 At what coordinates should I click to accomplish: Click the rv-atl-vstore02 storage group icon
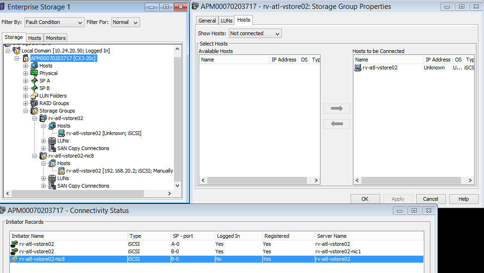click(43, 118)
